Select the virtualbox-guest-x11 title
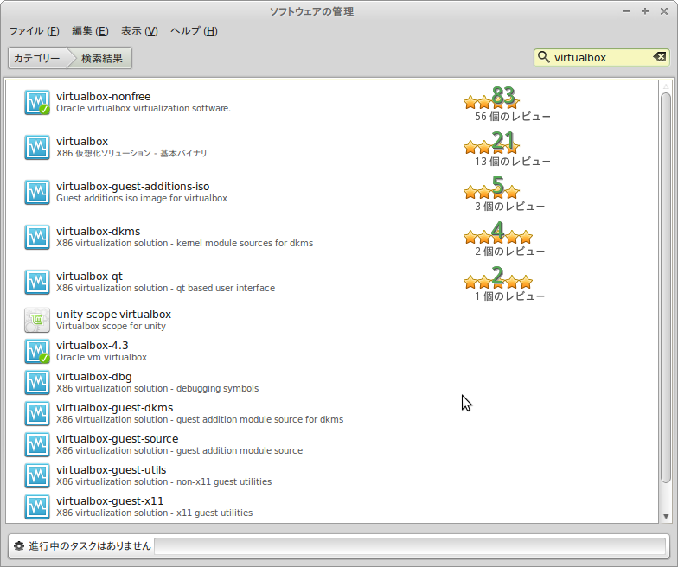 [x=110, y=501]
